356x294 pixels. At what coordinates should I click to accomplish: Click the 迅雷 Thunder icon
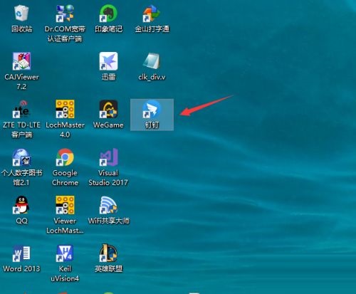point(108,61)
